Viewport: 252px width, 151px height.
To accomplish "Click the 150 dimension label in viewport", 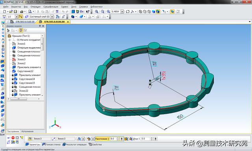I will [180, 117].
